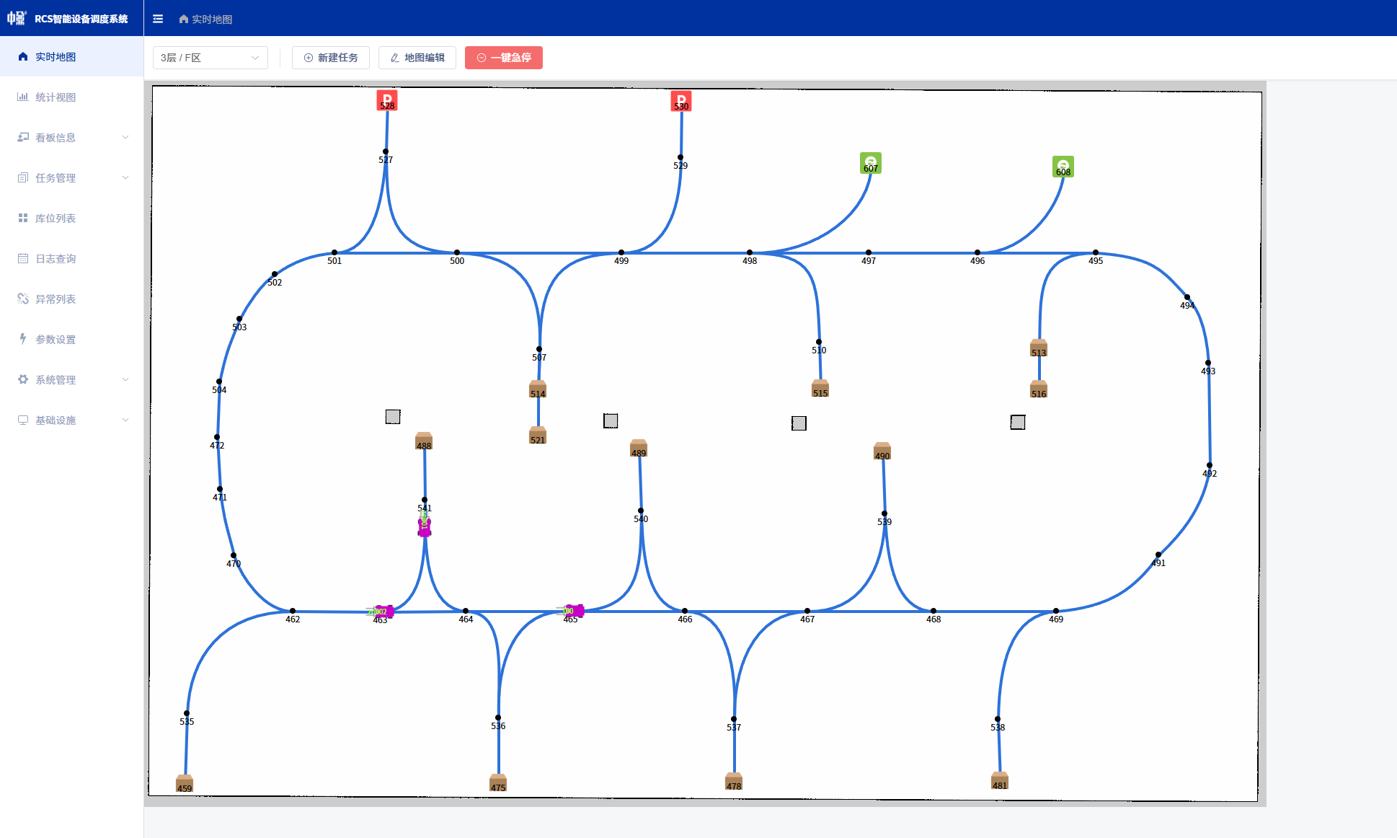Click the cargo box icon at 488
Screen dimensions: 1397x838
[424, 441]
